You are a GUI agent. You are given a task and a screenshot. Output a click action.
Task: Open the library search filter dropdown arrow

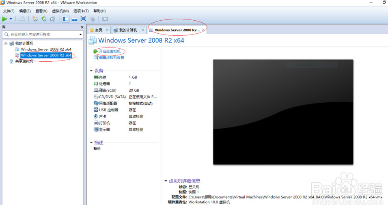pos(80,35)
